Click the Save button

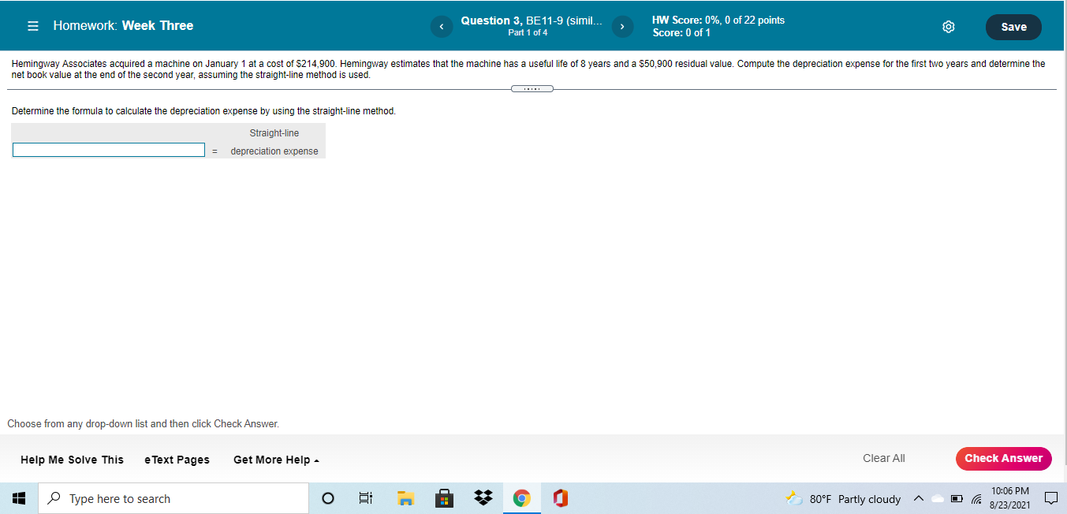[1013, 26]
